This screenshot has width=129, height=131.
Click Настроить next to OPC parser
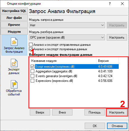[117, 37]
